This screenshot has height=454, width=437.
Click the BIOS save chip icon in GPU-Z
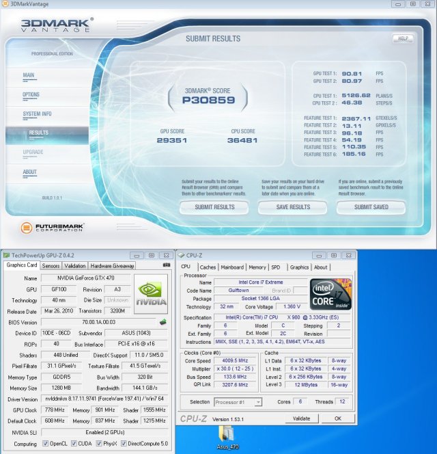click(163, 321)
